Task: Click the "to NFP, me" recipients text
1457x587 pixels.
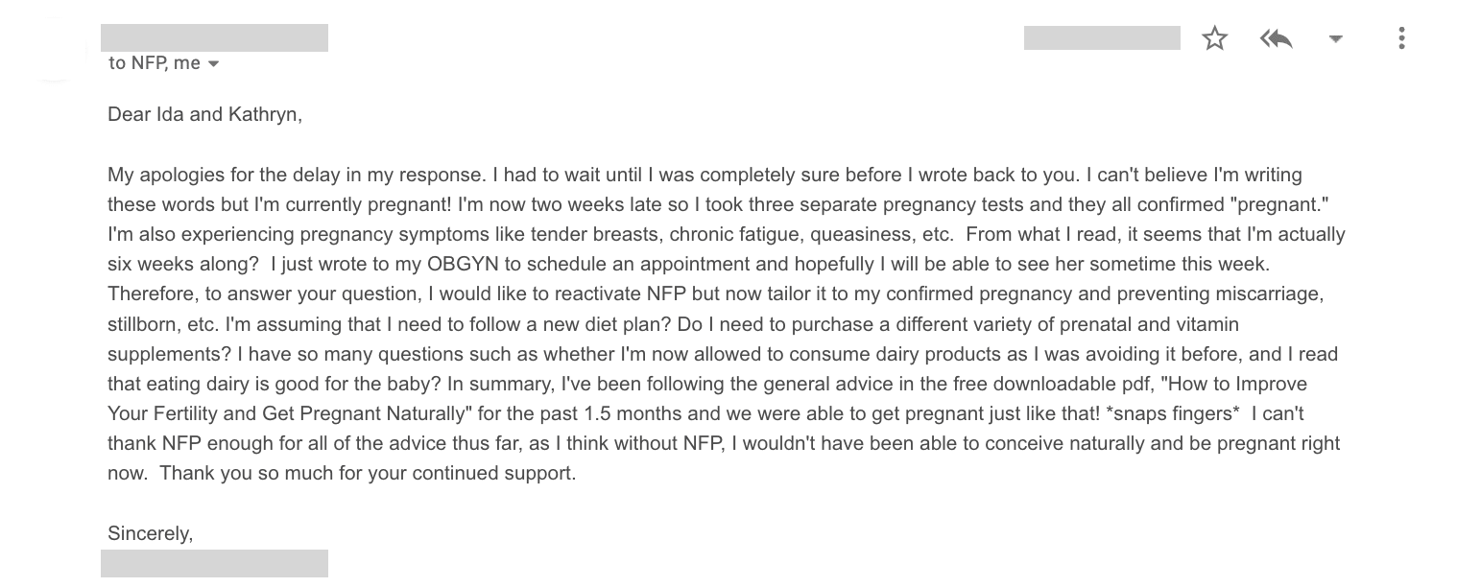Action: point(155,63)
